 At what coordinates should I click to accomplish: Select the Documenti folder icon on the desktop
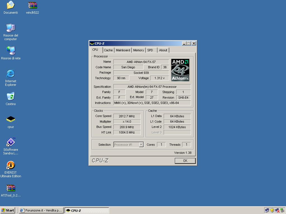(11, 5)
